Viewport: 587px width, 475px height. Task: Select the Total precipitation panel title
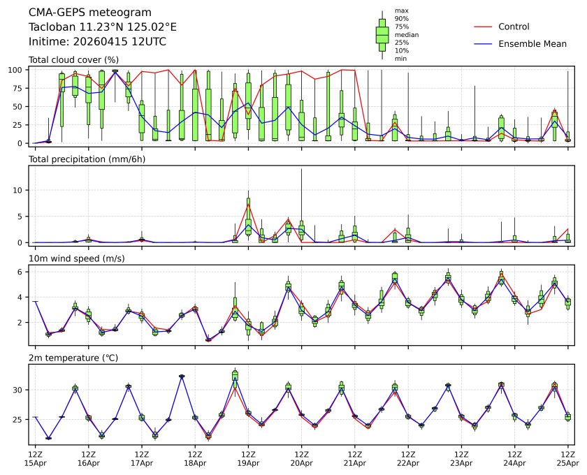pos(83,159)
